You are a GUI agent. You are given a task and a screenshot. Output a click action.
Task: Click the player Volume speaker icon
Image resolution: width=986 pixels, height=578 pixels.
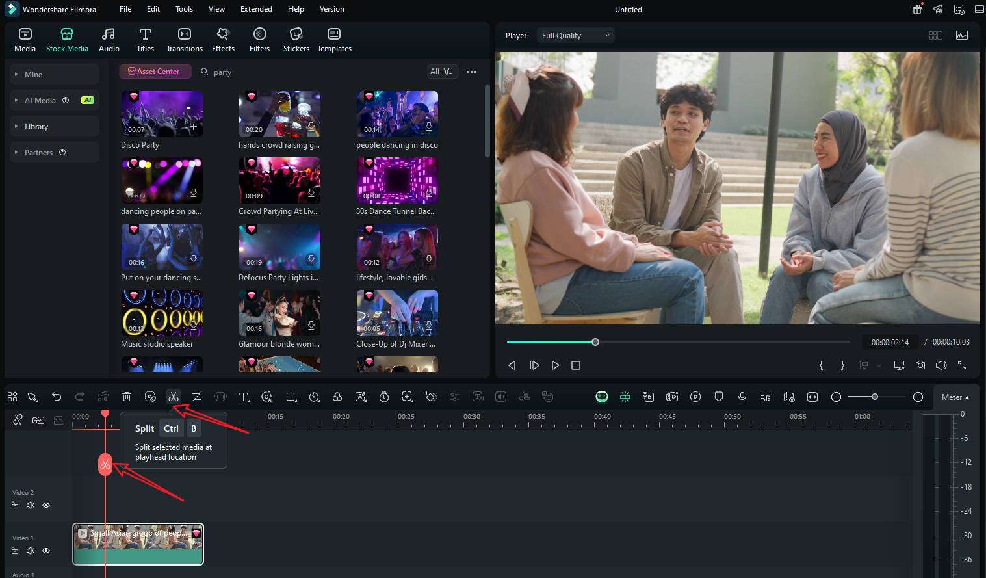[x=941, y=365]
